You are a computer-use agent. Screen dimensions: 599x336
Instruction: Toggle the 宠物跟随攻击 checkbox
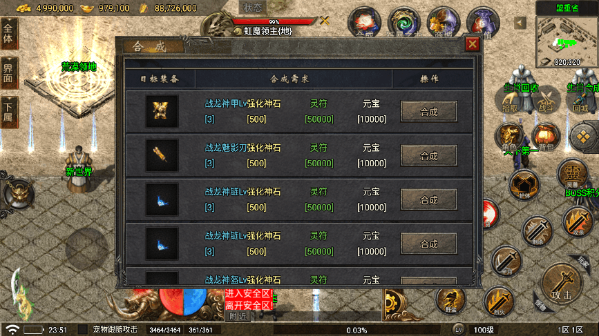[x=82, y=330]
